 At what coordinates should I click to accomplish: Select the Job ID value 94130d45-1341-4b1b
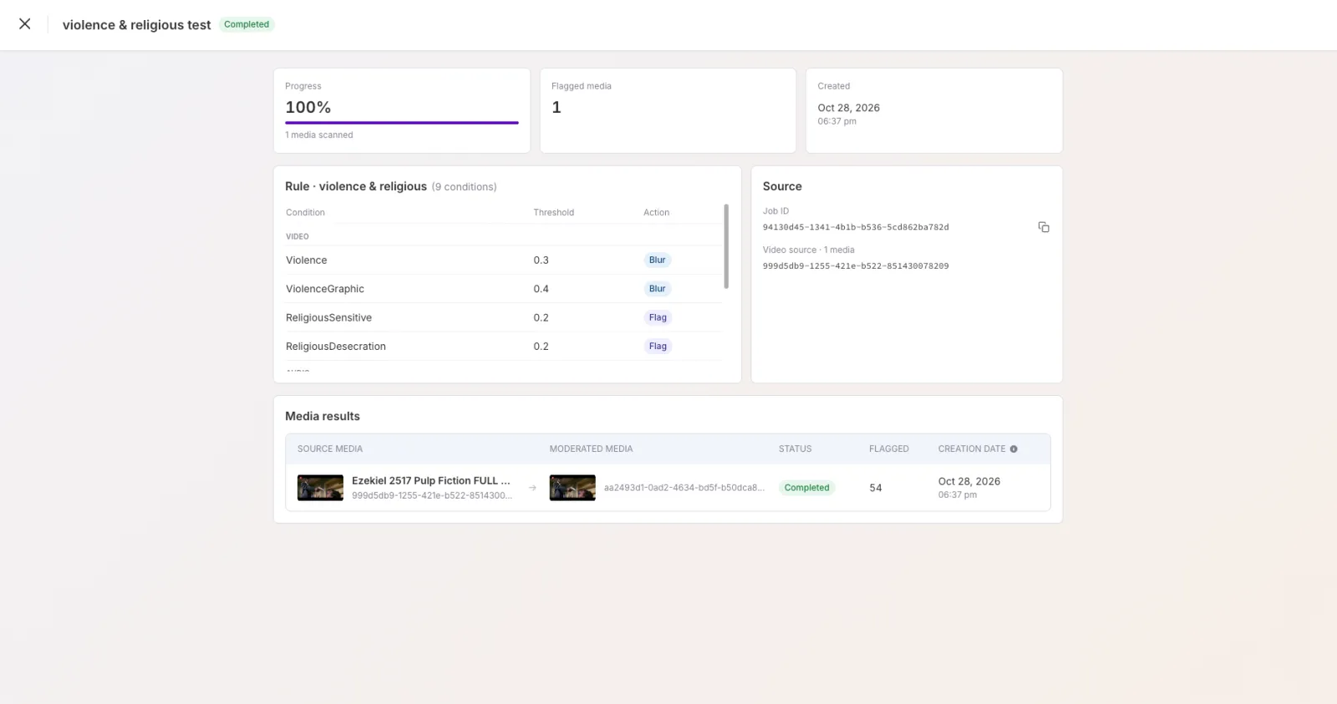[x=856, y=227]
